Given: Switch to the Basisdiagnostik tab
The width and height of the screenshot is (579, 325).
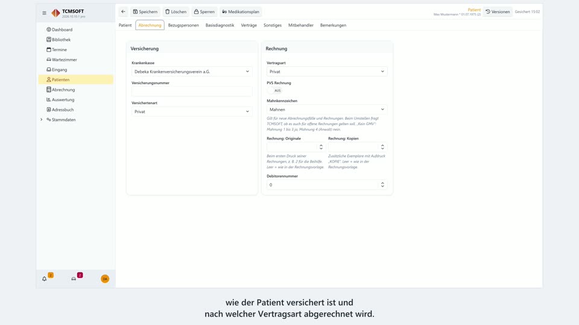Looking at the screenshot, I should point(220,25).
